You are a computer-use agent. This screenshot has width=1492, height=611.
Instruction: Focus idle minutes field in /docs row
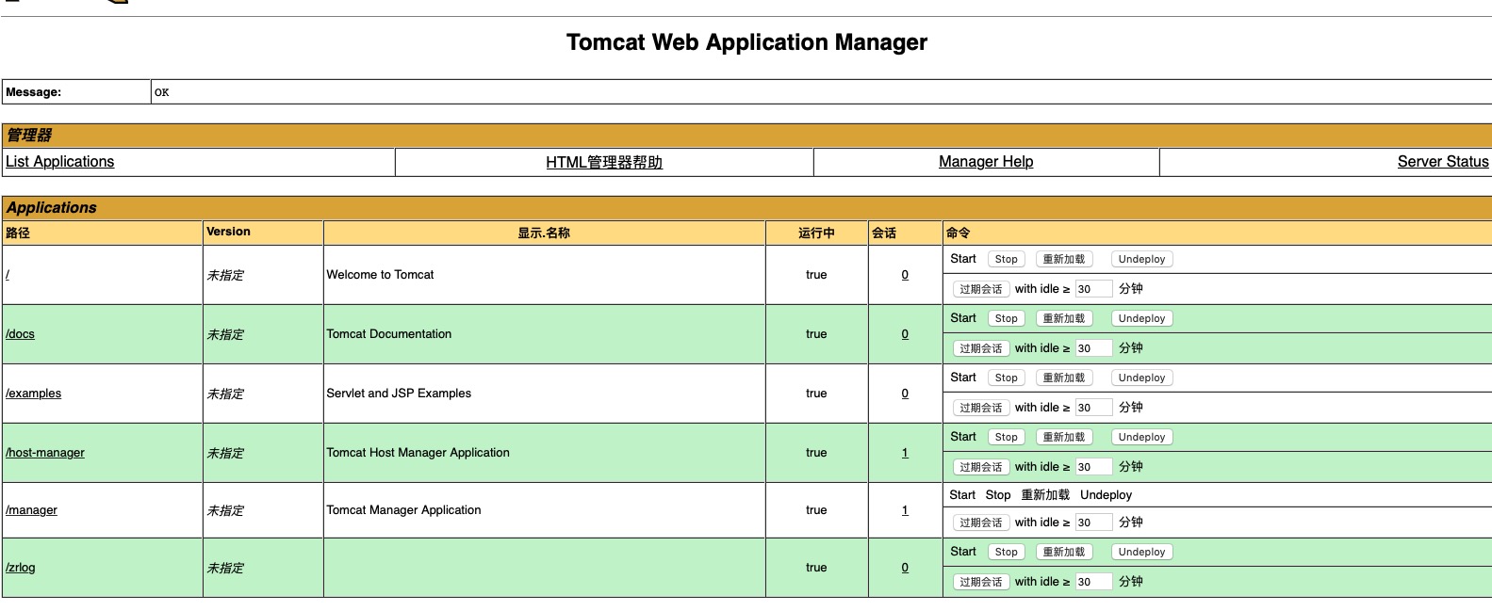pyautogui.click(x=1093, y=348)
